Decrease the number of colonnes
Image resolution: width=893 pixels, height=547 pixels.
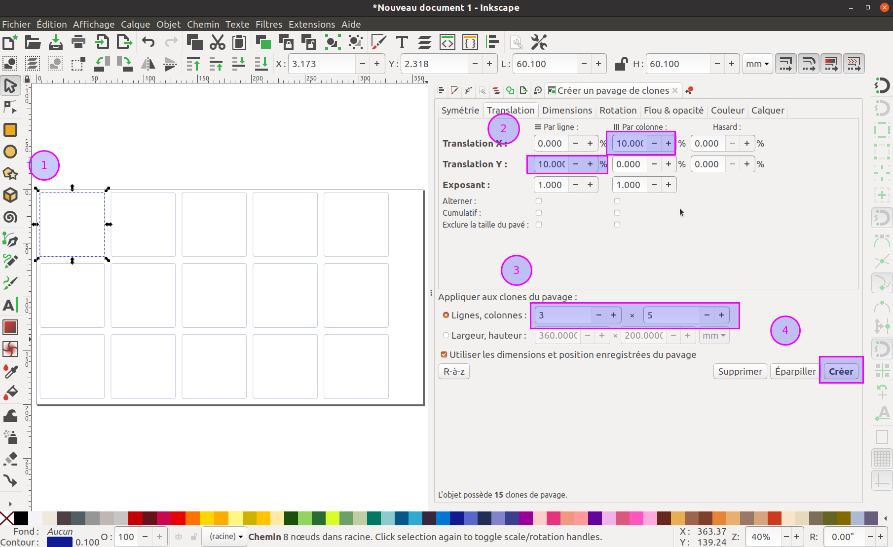[707, 315]
